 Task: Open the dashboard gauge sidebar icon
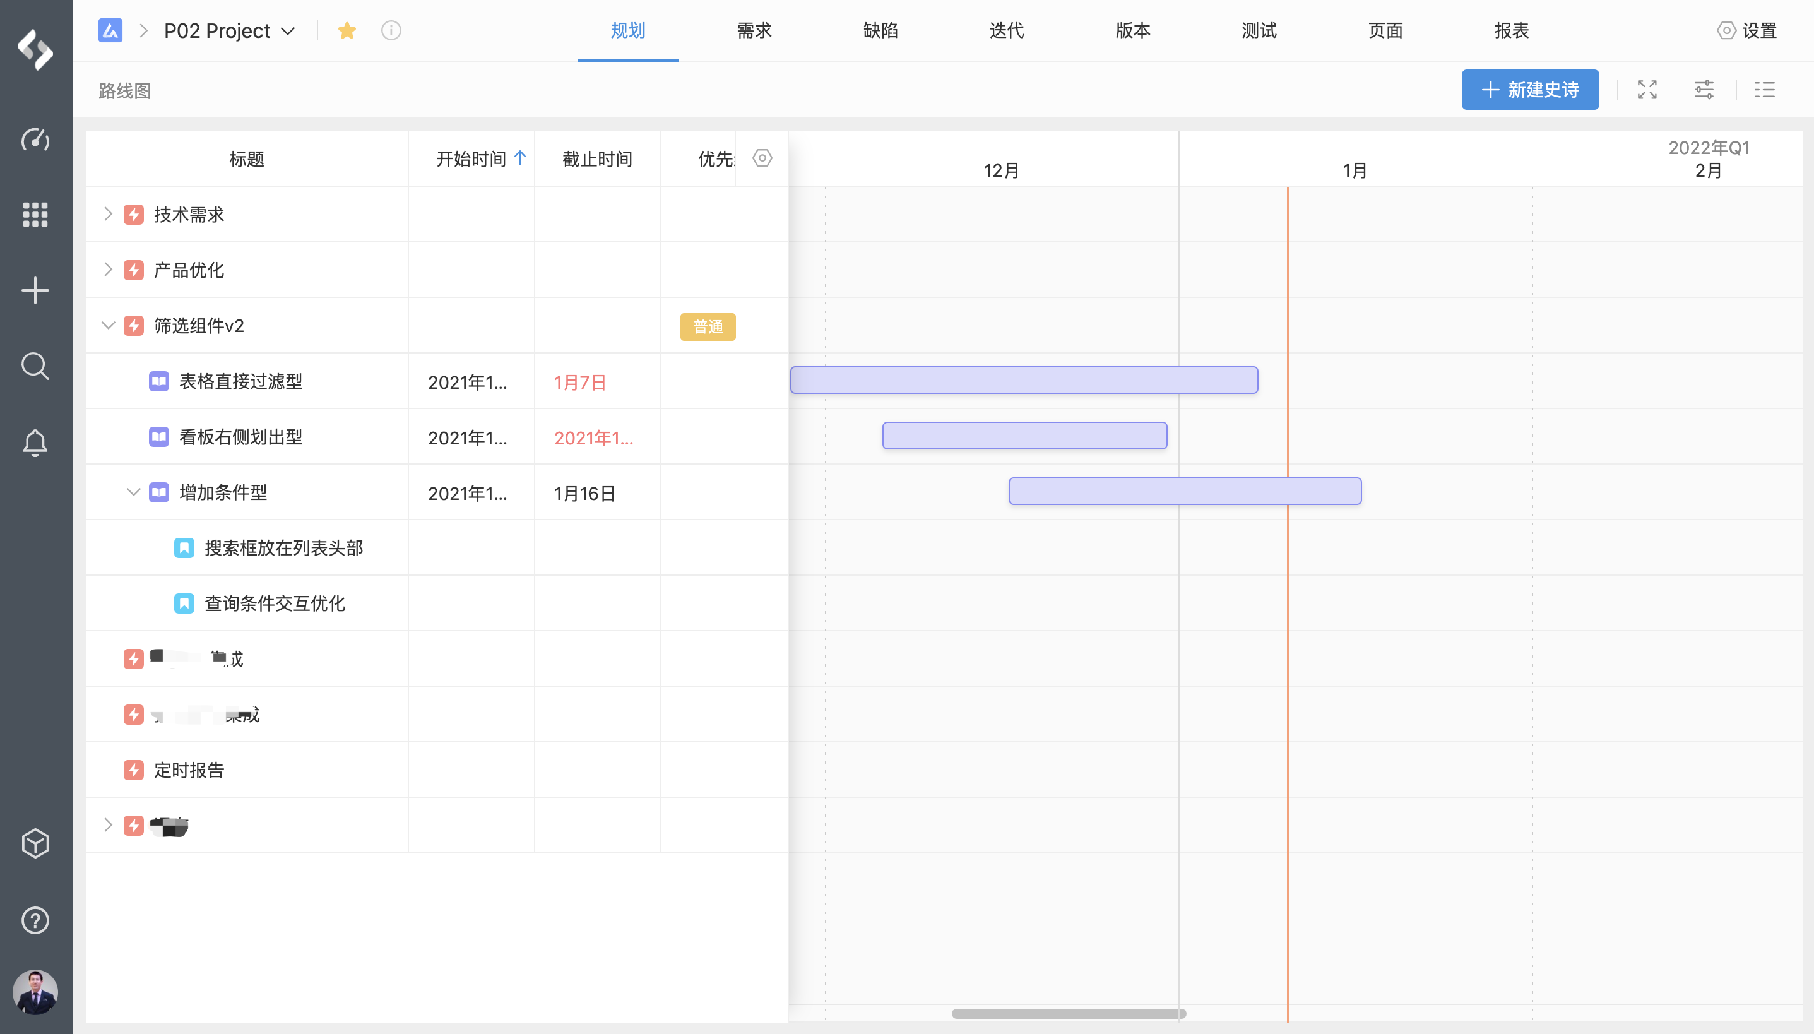coord(35,139)
